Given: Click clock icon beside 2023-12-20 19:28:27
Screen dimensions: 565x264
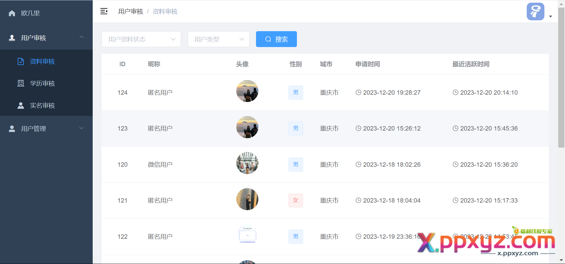Looking at the screenshot, I should (358, 92).
